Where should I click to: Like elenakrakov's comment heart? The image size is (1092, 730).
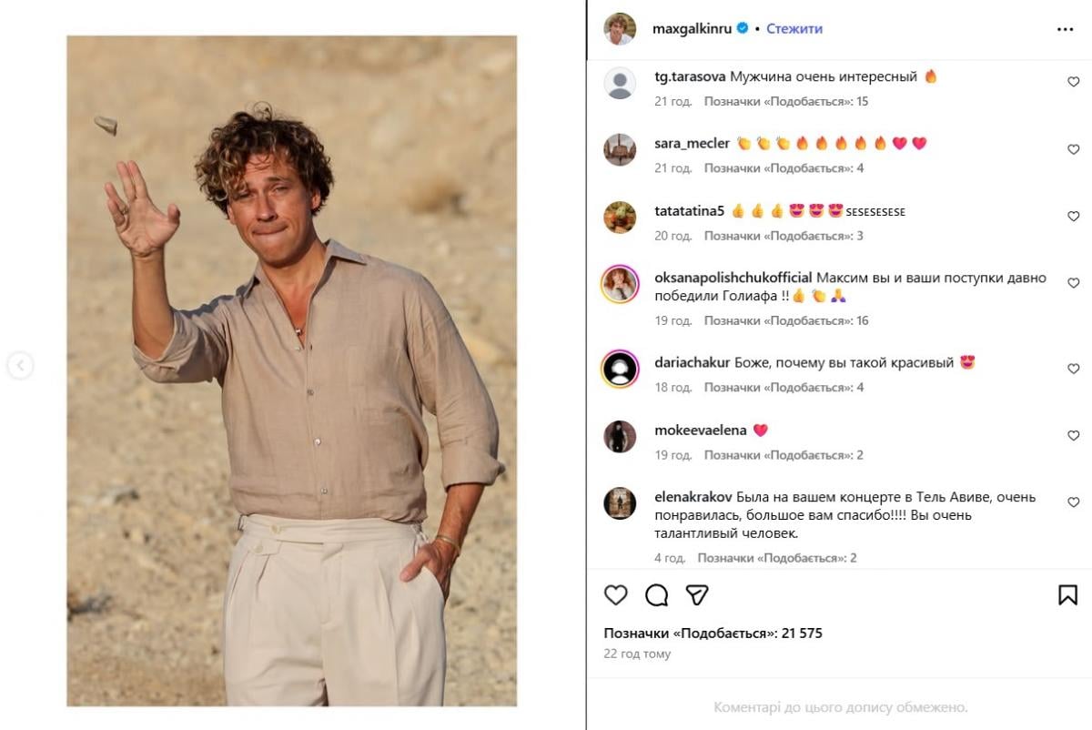tap(1073, 502)
